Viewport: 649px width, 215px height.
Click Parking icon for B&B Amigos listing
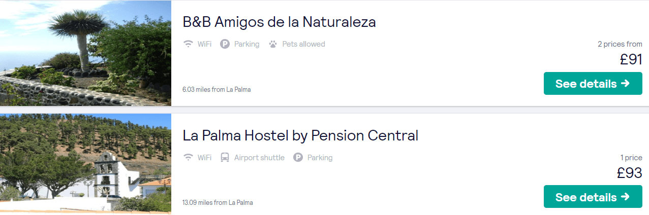coord(225,44)
